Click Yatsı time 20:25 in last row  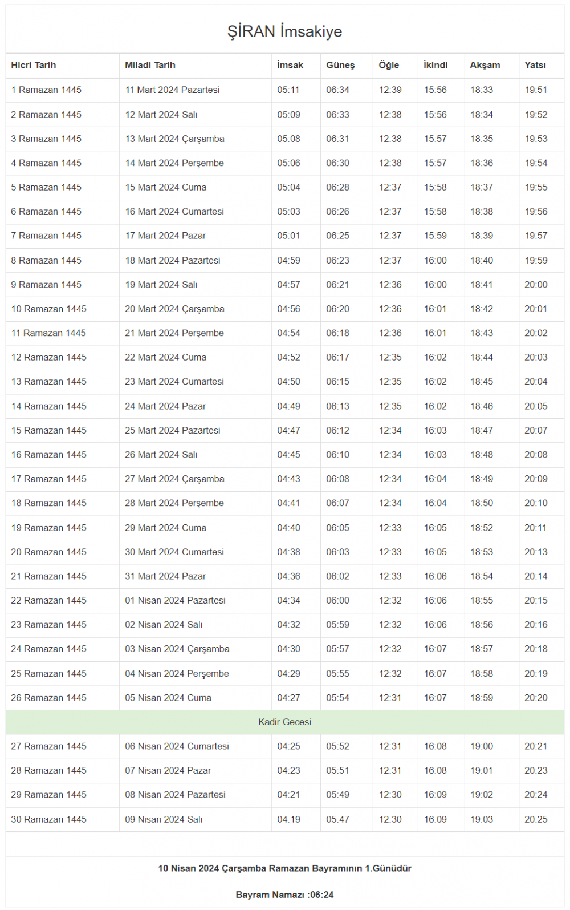tap(536, 819)
